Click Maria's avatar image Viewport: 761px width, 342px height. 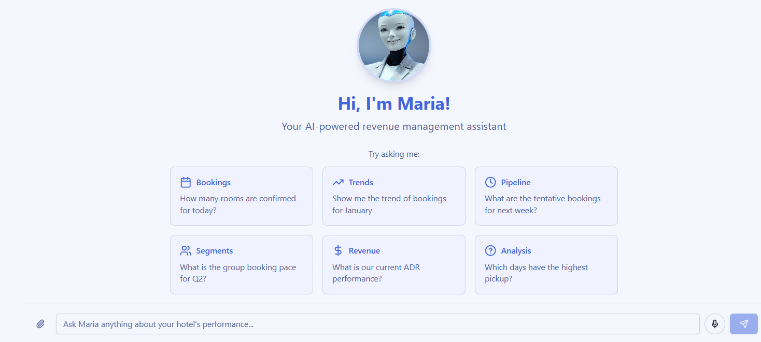tap(393, 46)
